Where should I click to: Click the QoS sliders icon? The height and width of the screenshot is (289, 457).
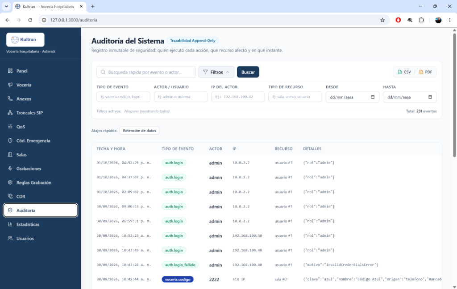click(x=10, y=127)
